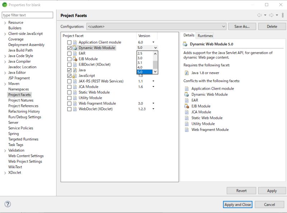Click the Java 1.8 or newer icon

[187, 73]
